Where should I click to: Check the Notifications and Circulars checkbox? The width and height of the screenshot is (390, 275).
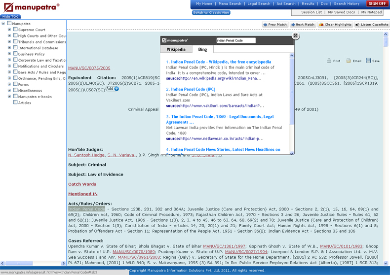click(x=15, y=66)
